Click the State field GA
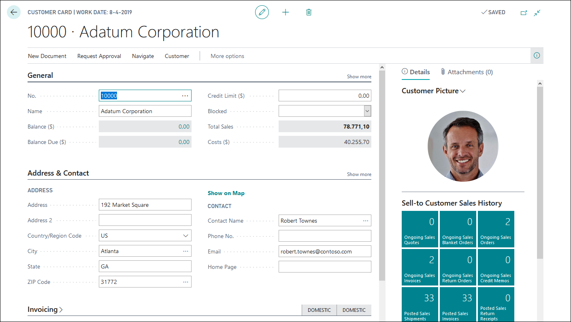The width and height of the screenshot is (571, 322). point(145,266)
